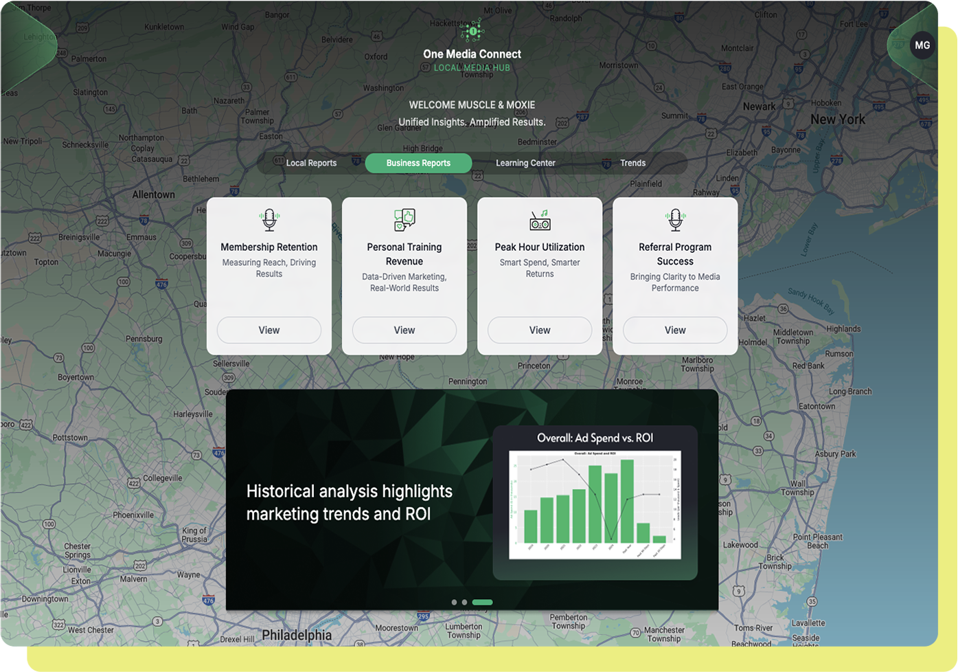This screenshot has height=672, width=958.
Task: Click the Peak Hour Utilization radio icon
Action: [540, 220]
